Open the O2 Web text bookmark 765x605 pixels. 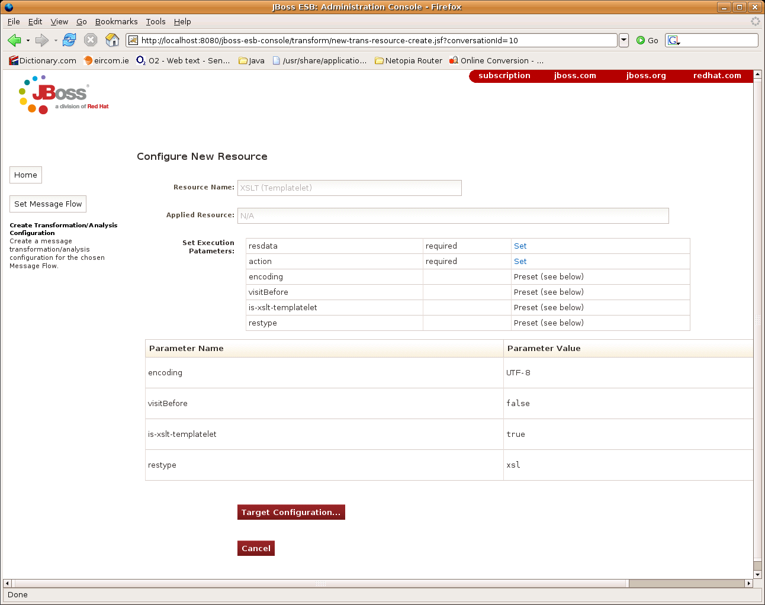click(183, 60)
